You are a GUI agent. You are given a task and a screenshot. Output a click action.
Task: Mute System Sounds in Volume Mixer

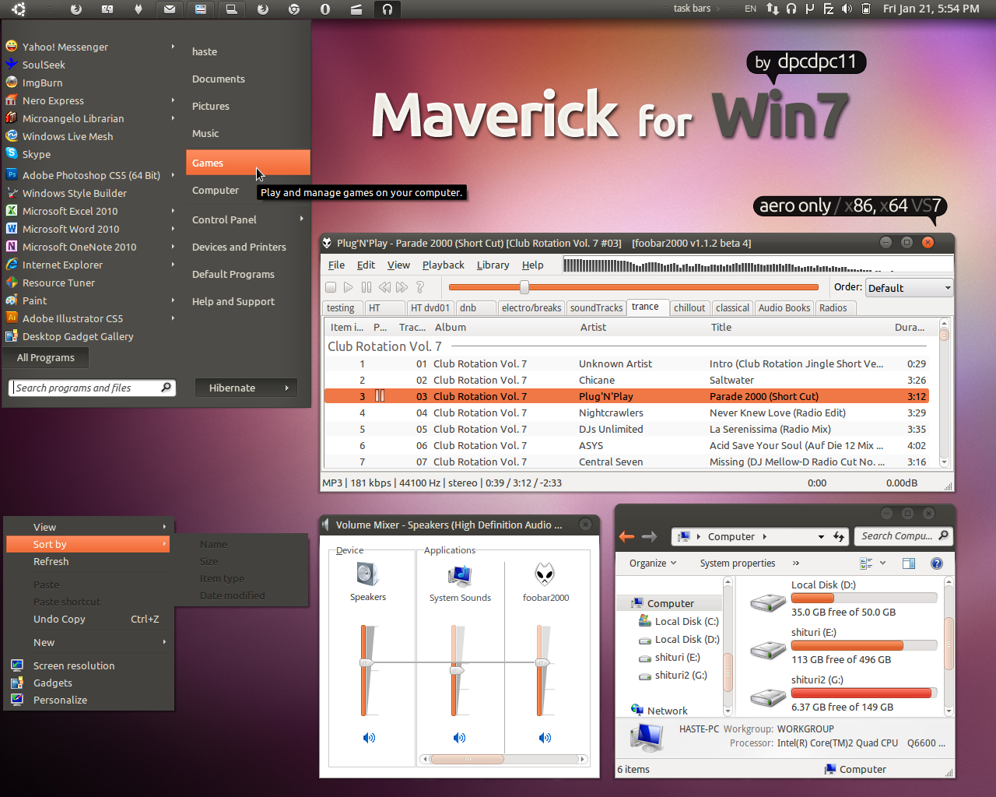459,738
